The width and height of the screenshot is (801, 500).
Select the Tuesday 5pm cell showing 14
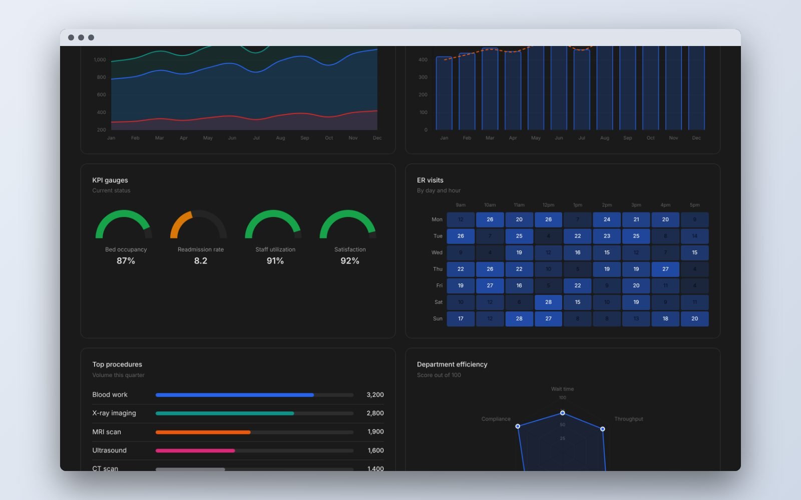[x=694, y=236]
